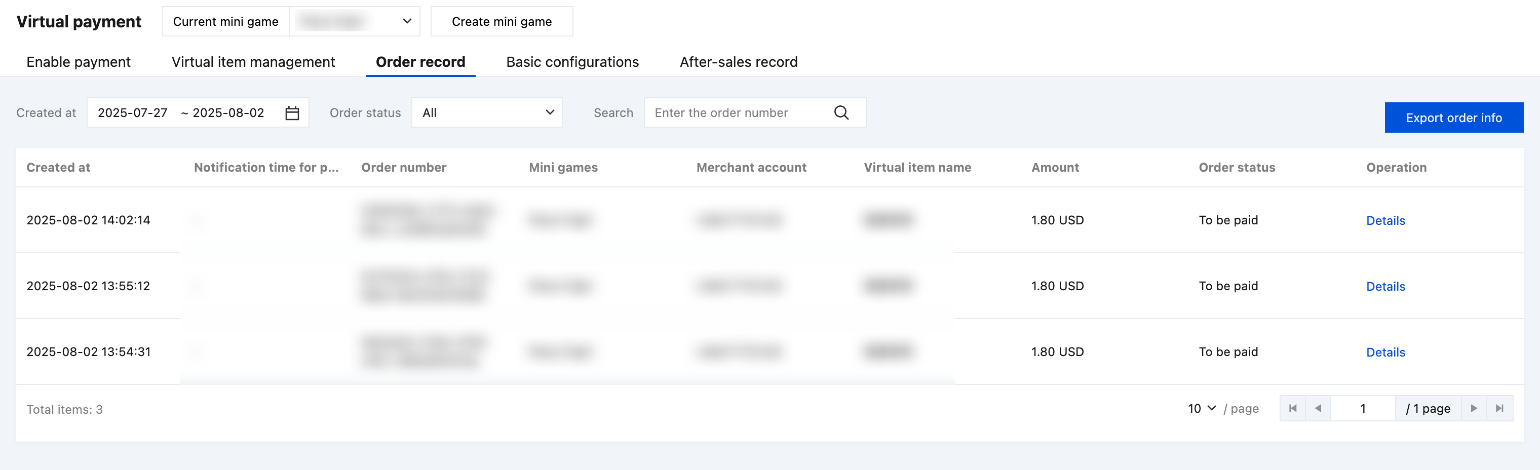Switch to the Enable payment tab
1540x470 pixels.
(79, 62)
